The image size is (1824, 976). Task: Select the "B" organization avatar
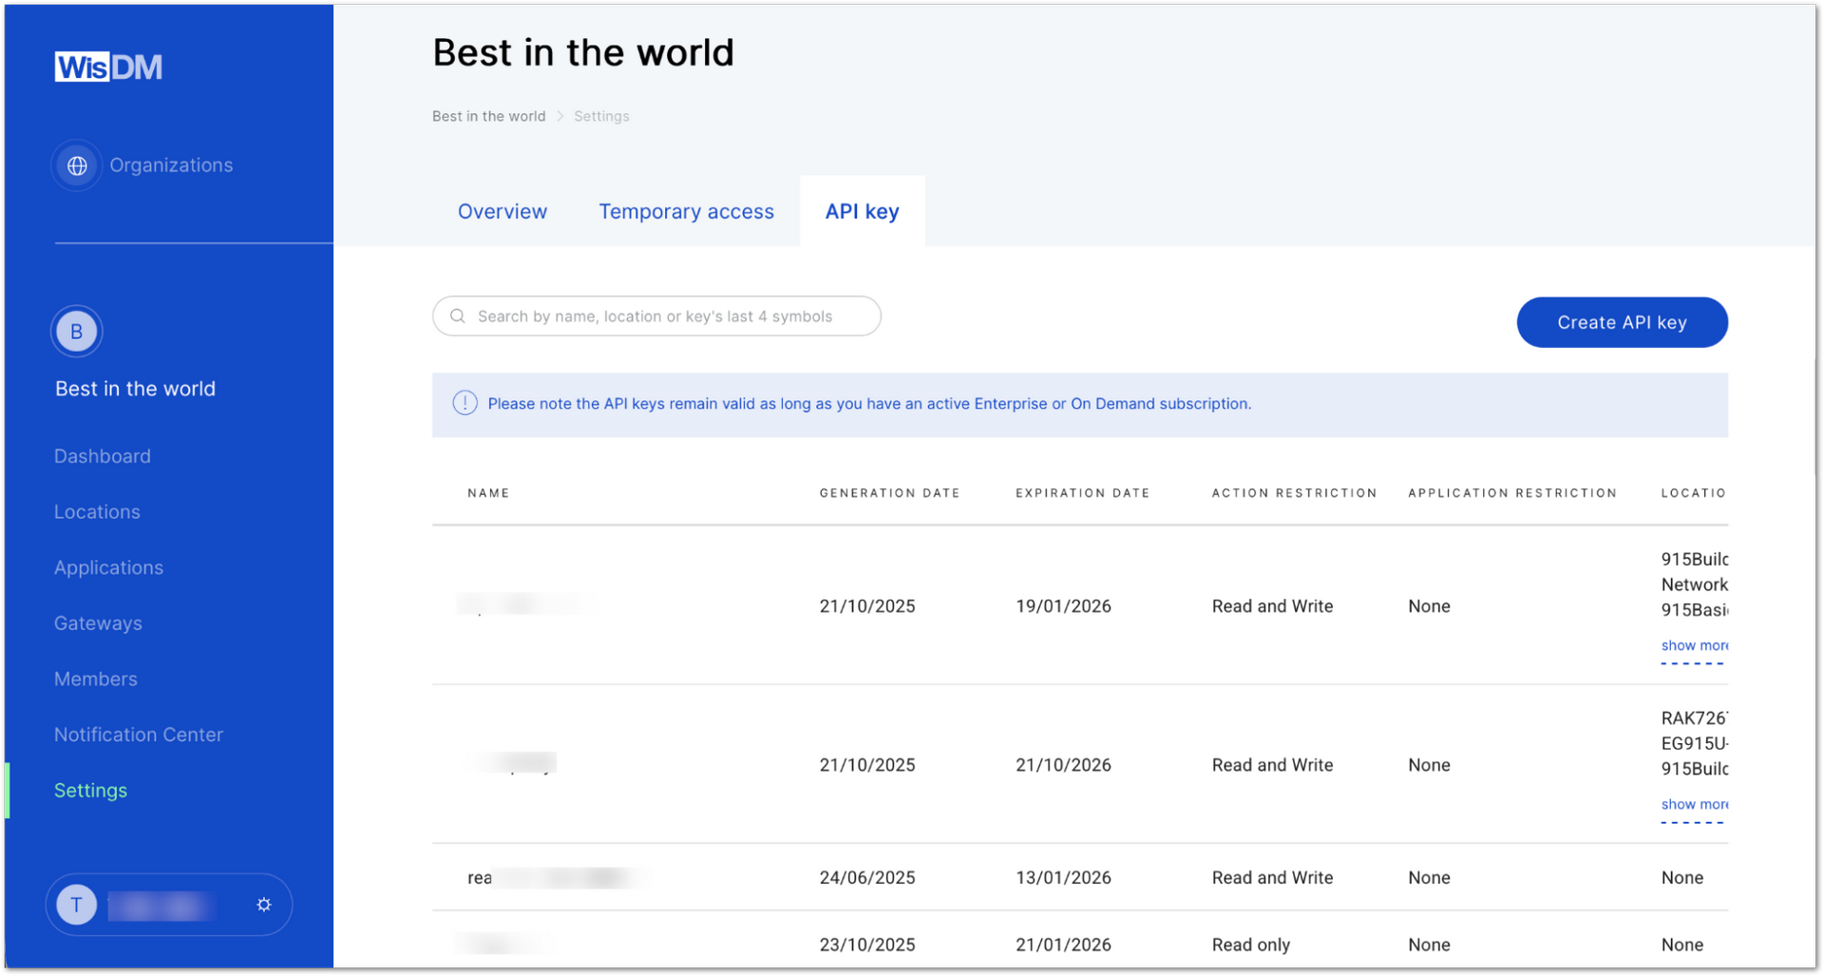click(x=76, y=331)
